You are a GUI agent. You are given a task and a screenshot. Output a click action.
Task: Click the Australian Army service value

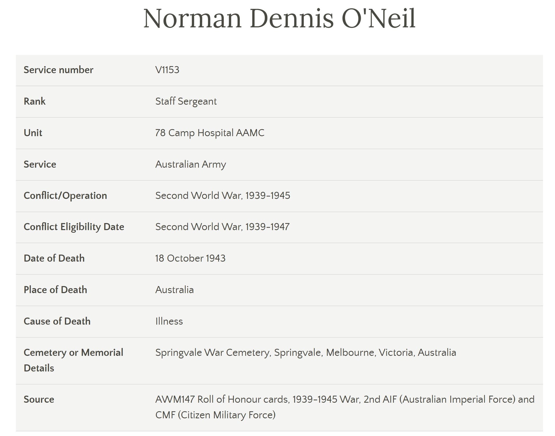(x=191, y=164)
